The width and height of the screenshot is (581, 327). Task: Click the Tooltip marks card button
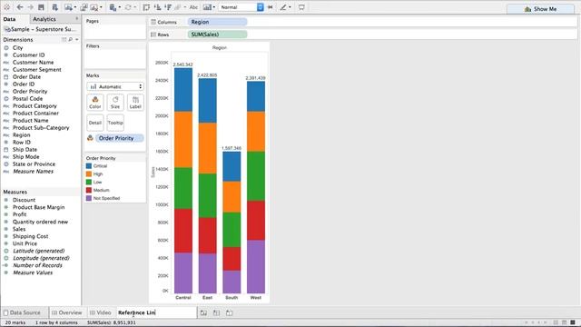(x=115, y=123)
